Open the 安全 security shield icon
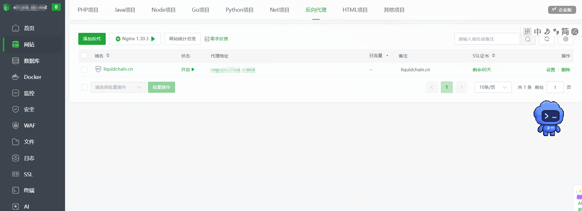 tap(15, 109)
